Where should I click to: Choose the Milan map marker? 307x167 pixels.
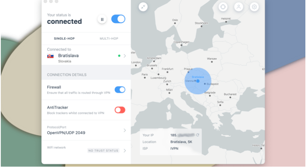coord(169,93)
